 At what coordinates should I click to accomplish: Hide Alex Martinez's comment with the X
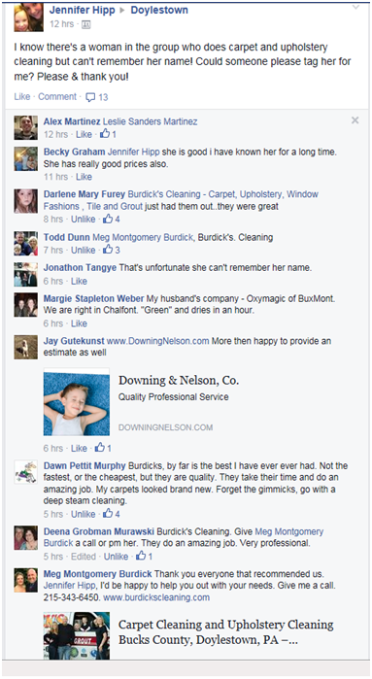355,120
